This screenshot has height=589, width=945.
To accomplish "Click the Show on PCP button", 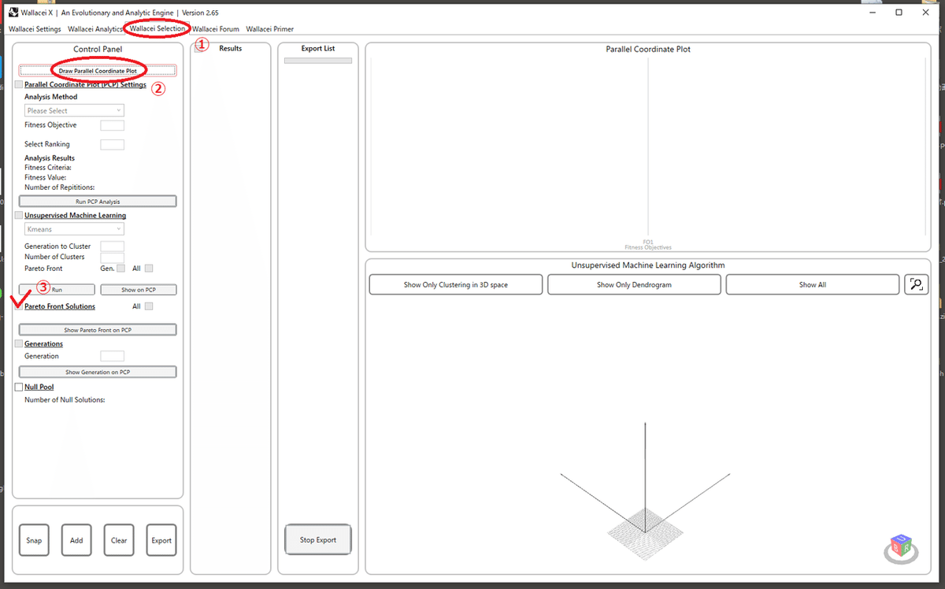I will tap(139, 290).
